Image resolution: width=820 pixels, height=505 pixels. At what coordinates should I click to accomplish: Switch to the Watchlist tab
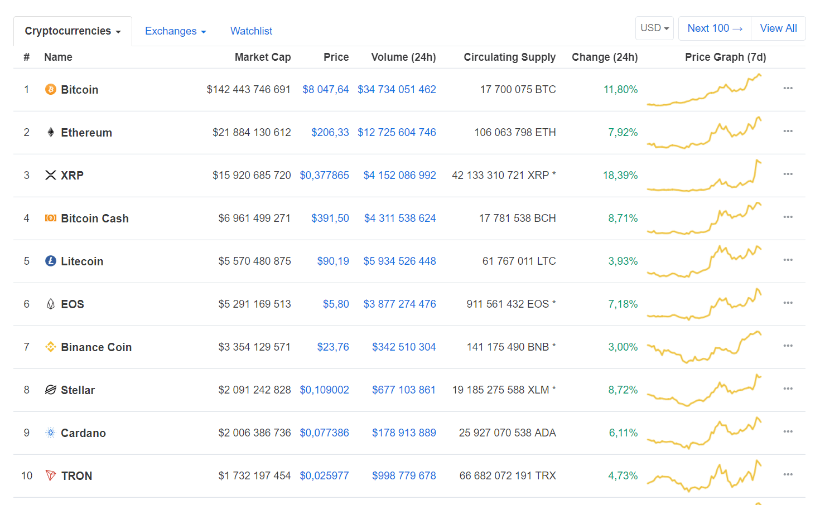point(251,31)
